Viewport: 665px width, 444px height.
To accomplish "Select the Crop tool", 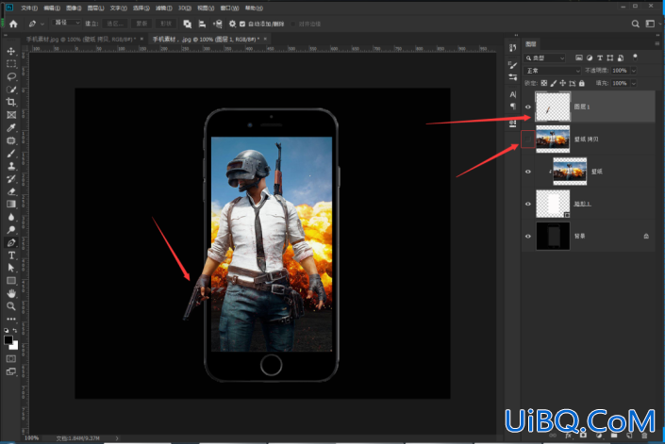I will click(11, 102).
